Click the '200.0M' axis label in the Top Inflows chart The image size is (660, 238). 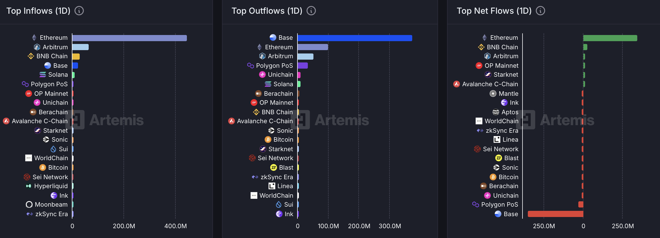coord(124,226)
